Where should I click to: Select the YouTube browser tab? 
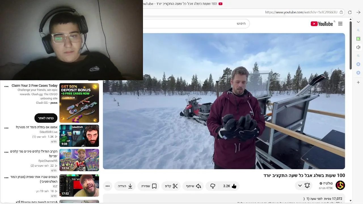[183, 4]
